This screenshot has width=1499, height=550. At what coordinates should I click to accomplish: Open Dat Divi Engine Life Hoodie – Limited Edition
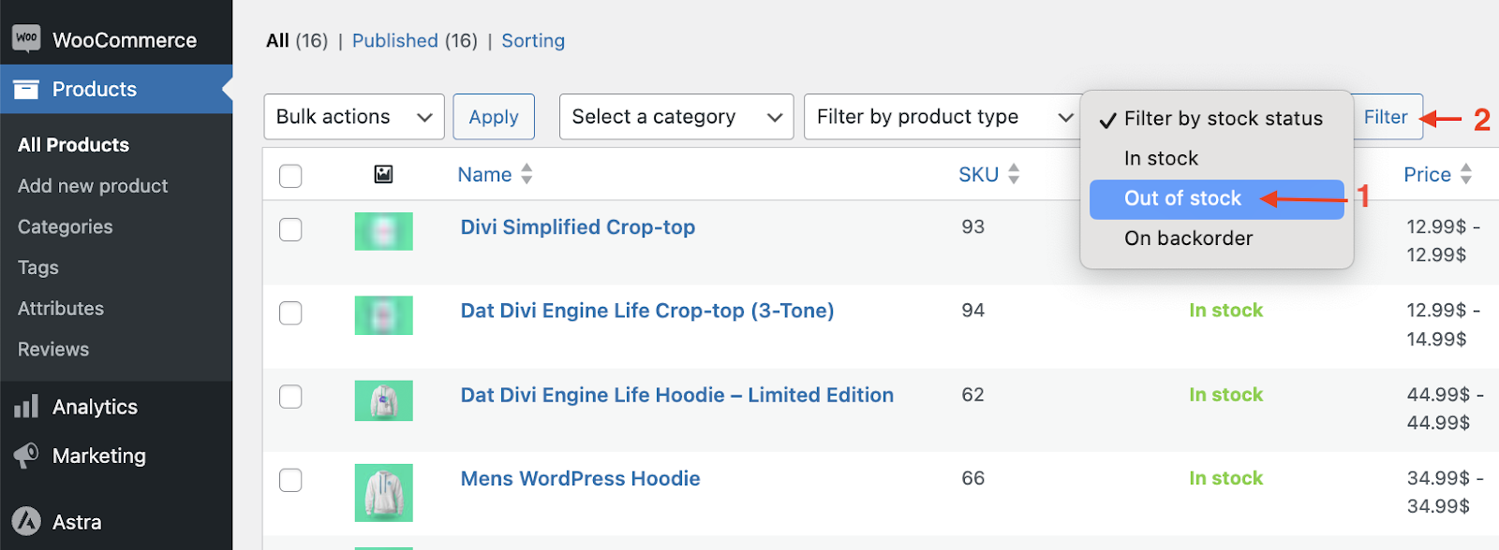676,395
